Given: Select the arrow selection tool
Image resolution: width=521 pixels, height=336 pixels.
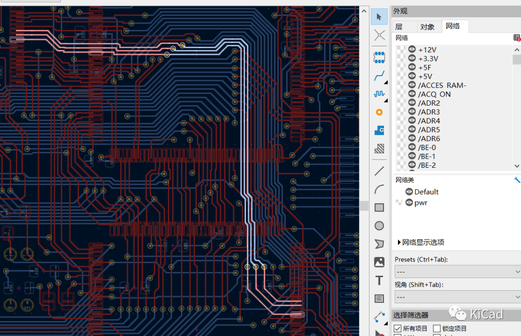Looking at the screenshot, I should point(379,16).
